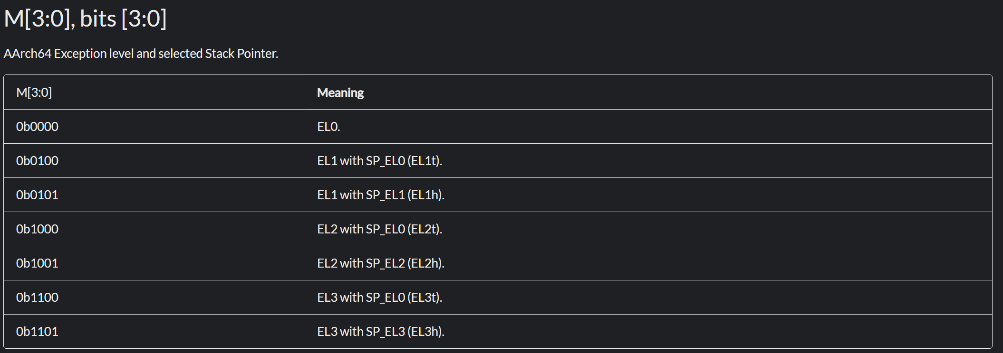This screenshot has width=1003, height=353.
Task: Select the 0b1101 value cell
Action: point(37,332)
